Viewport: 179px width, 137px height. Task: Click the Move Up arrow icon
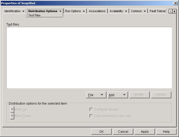12,109
